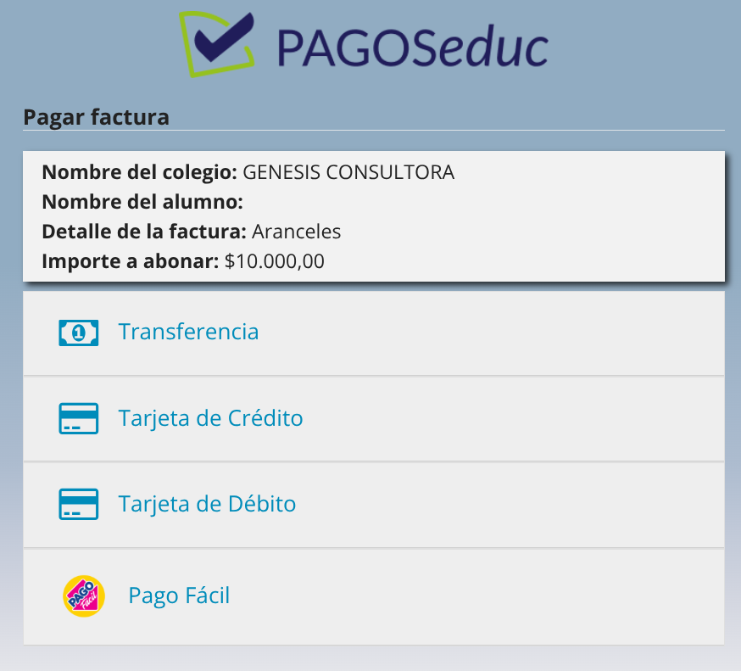Click the round Pago Fácil logo icon
This screenshot has width=741, height=671.
[x=84, y=596]
